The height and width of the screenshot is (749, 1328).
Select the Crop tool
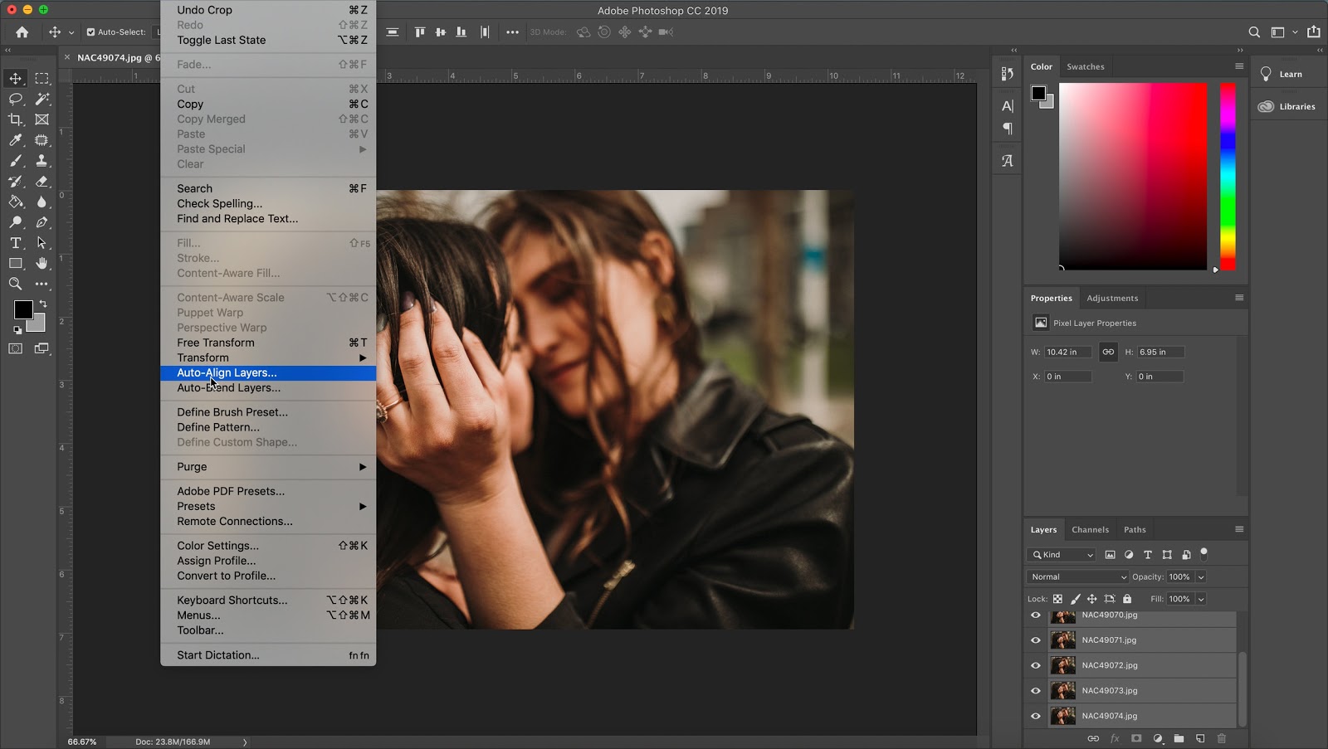coord(15,119)
